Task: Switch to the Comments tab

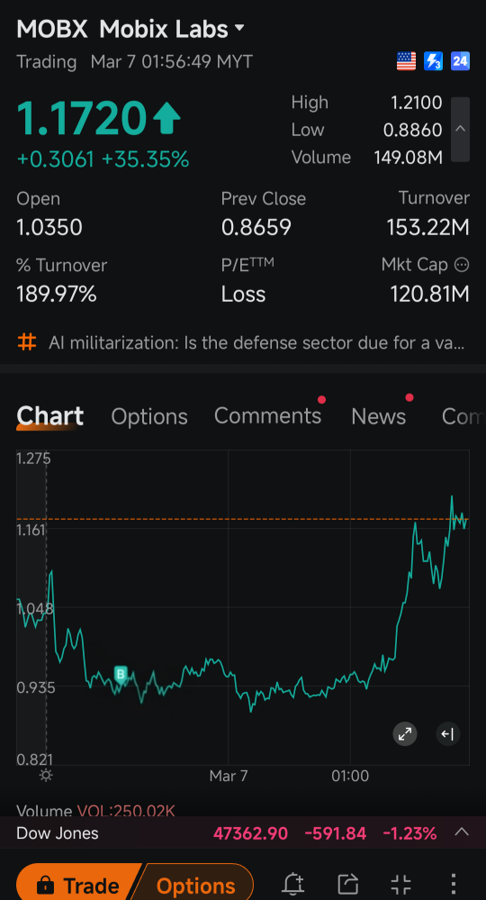Action: click(267, 416)
